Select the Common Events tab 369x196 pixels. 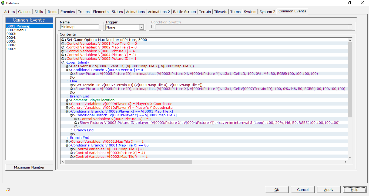(x=292, y=11)
